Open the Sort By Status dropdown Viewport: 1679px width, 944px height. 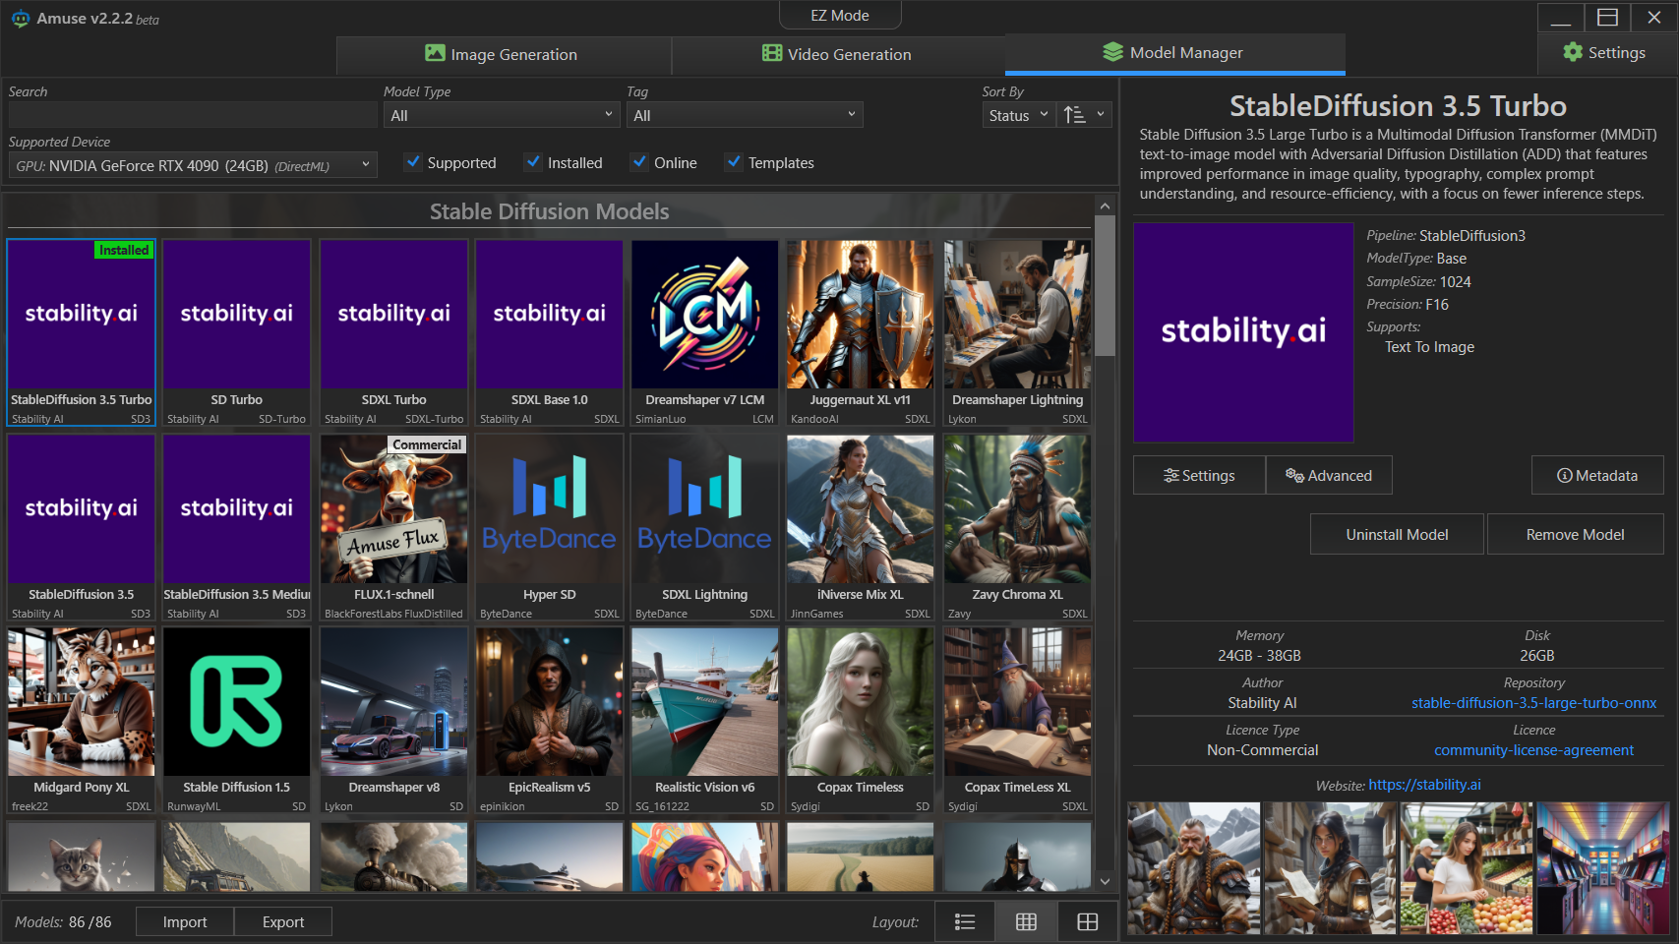click(1018, 115)
